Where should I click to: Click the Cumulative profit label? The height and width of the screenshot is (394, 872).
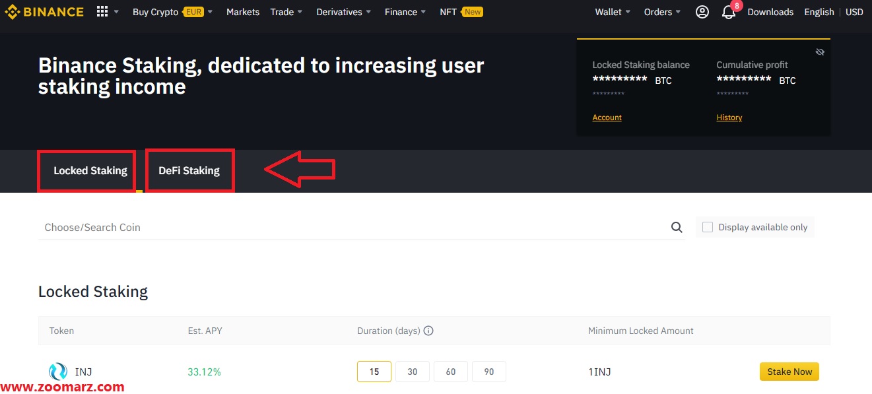tap(753, 65)
